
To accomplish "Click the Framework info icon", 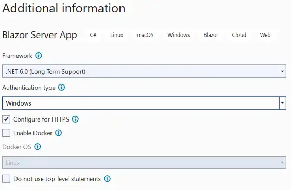I will tap(39, 55).
